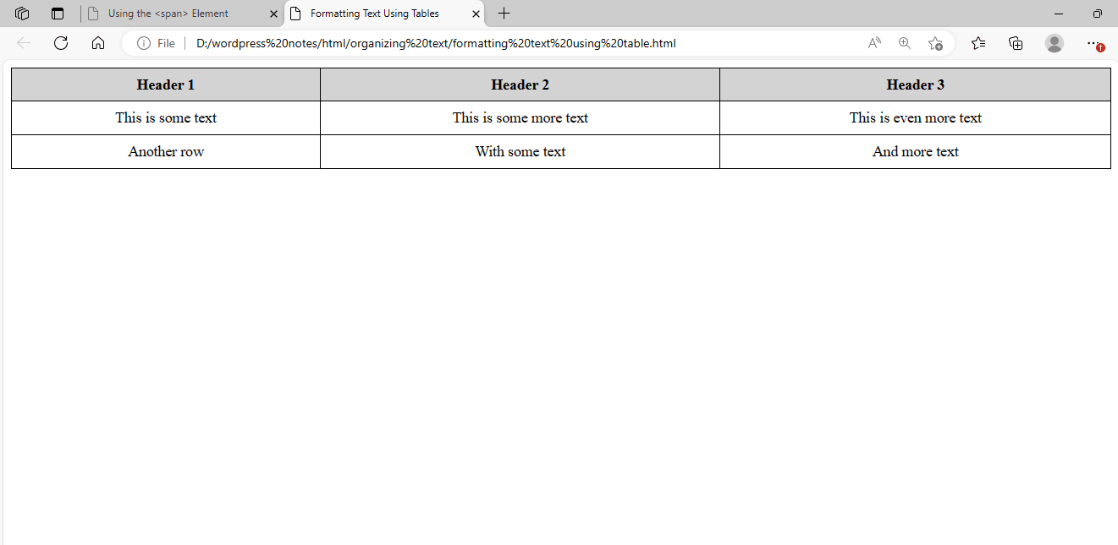
Task: Refresh the page
Action: point(61,43)
